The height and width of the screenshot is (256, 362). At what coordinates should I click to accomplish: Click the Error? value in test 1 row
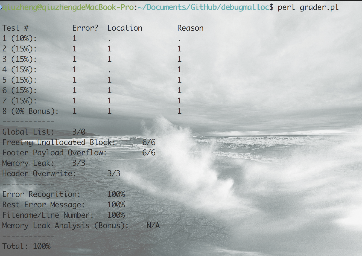point(74,38)
